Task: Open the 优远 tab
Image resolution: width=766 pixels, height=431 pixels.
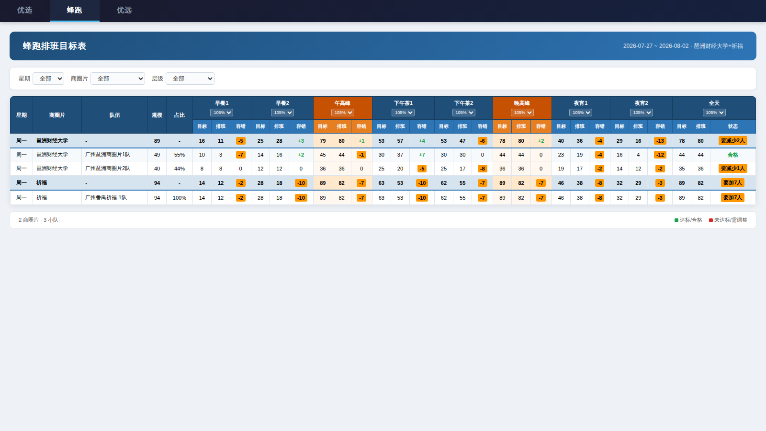Action: coord(124,11)
